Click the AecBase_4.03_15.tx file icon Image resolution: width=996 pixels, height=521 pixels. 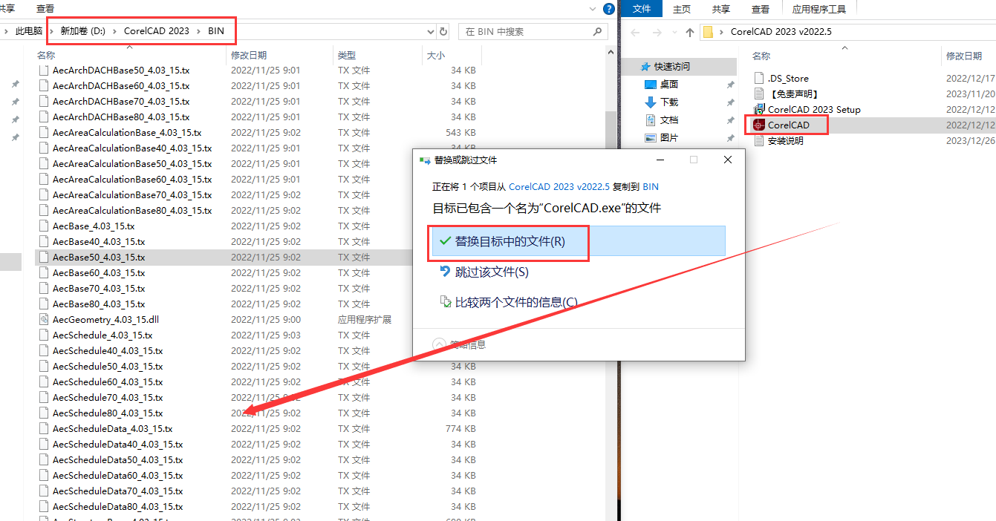coord(44,226)
